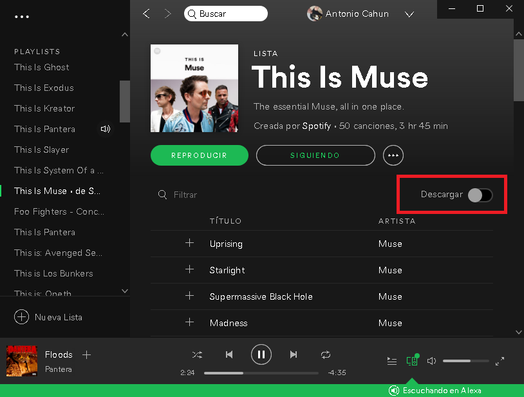Screen dimensions: 524x397
Task: Add Uprising to your library
Action: pyautogui.click(x=189, y=243)
